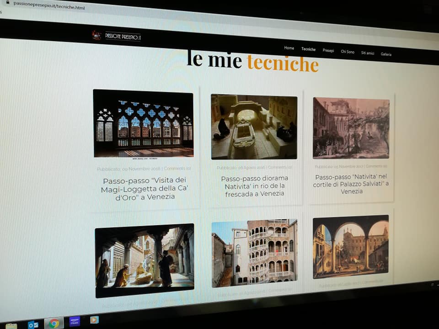Select the Tecniche menu item
This screenshot has height=329, width=439.
(308, 49)
